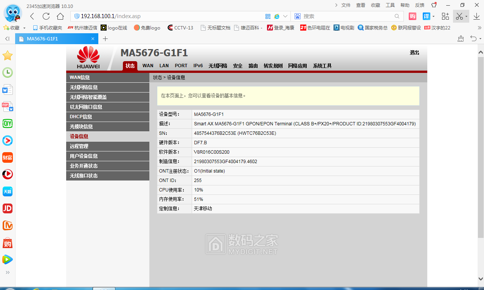Open the history clock icon in sidebar
The image size is (484, 290).
8,72
